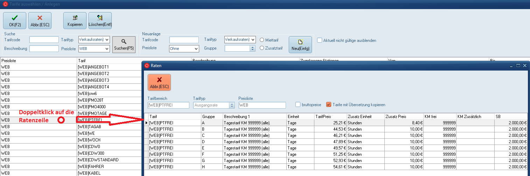Expand the Preisliste 'Ohne' dropdown in Neuanlage

[x=196, y=49]
